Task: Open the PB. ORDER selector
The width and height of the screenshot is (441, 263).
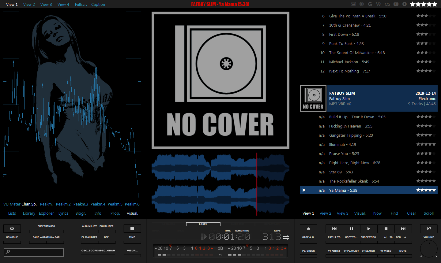Action: (x=308, y=256)
